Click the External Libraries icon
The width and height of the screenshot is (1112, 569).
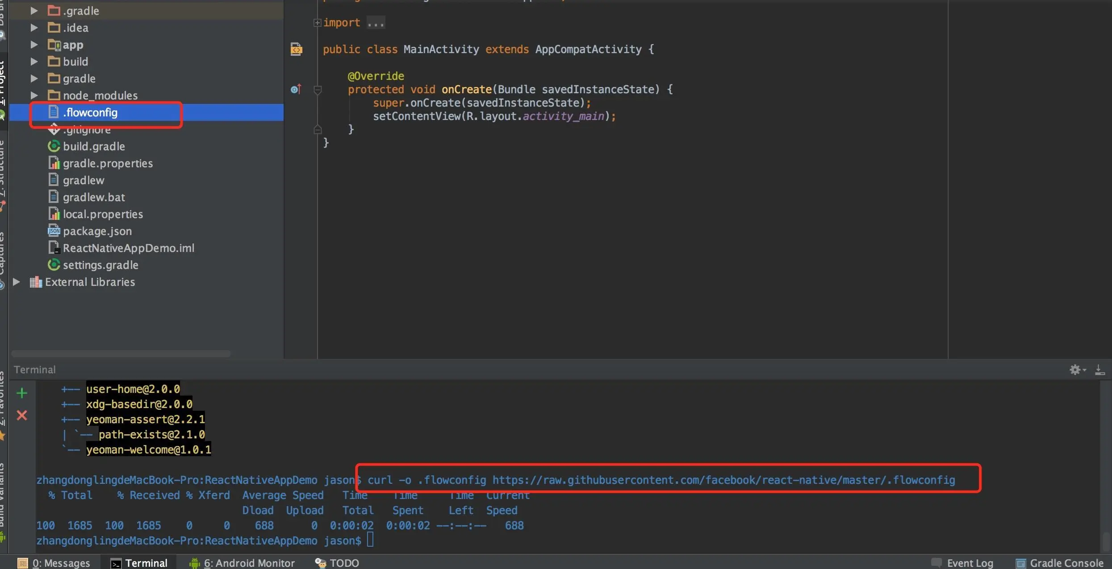(36, 282)
